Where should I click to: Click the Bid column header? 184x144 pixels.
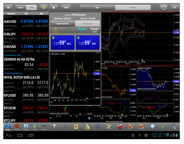26,14
